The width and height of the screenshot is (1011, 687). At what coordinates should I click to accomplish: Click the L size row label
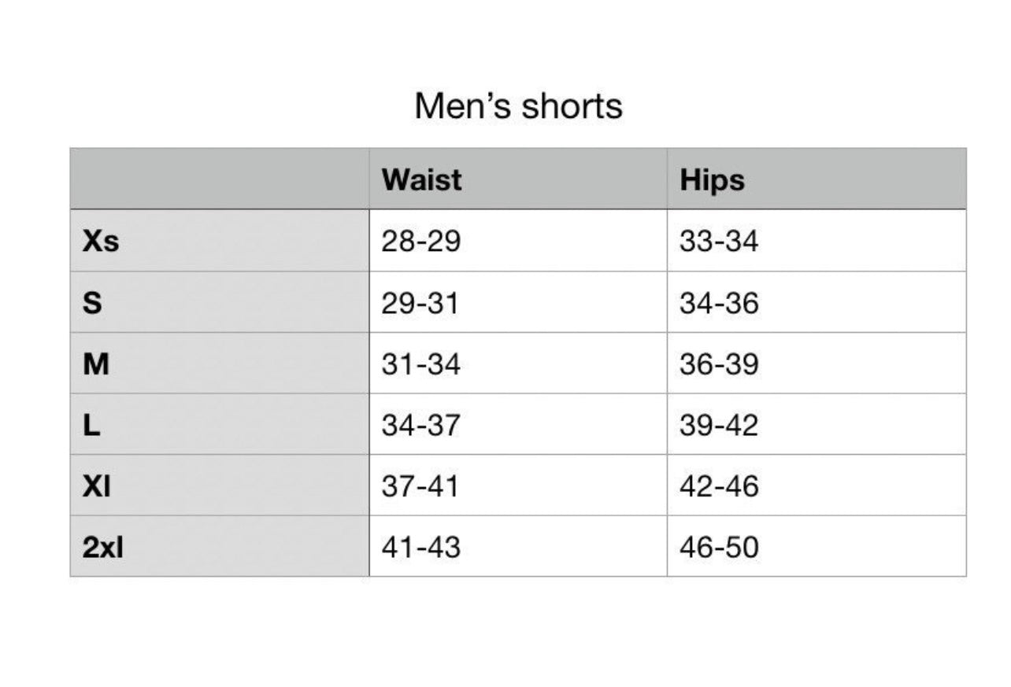point(91,426)
